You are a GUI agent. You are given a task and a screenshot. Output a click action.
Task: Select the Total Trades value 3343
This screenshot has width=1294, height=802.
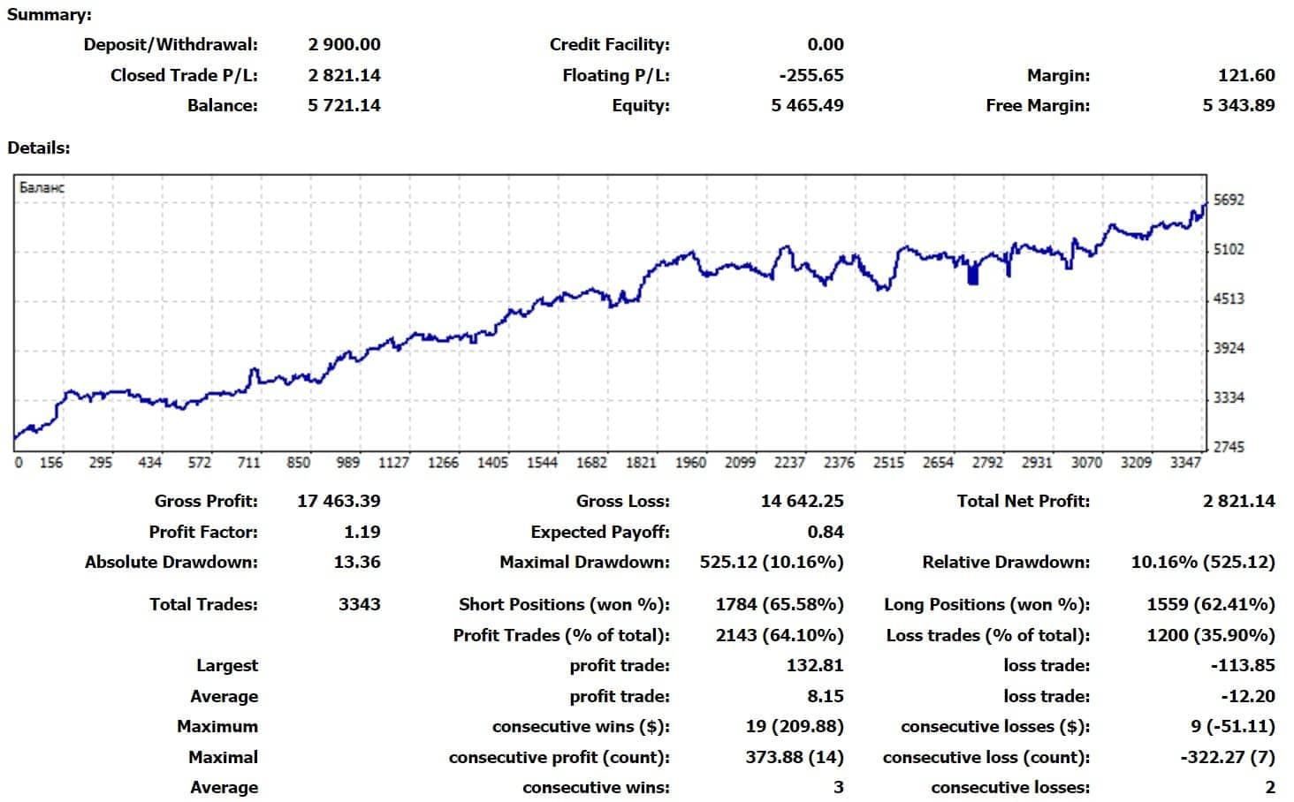tap(360, 604)
